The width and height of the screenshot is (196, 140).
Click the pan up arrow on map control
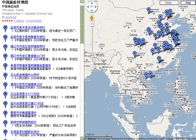pyautogui.click(x=92, y=2)
